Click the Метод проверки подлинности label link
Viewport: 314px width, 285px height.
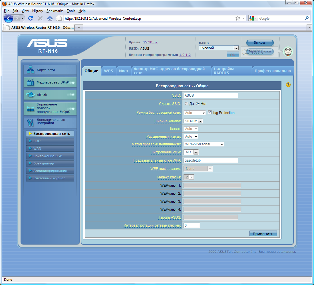(156, 144)
